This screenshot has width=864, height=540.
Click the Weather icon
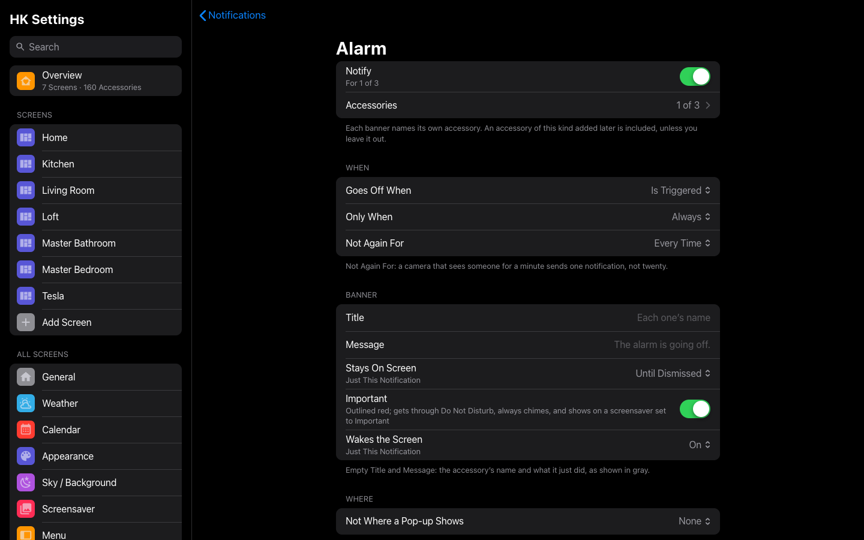point(26,403)
